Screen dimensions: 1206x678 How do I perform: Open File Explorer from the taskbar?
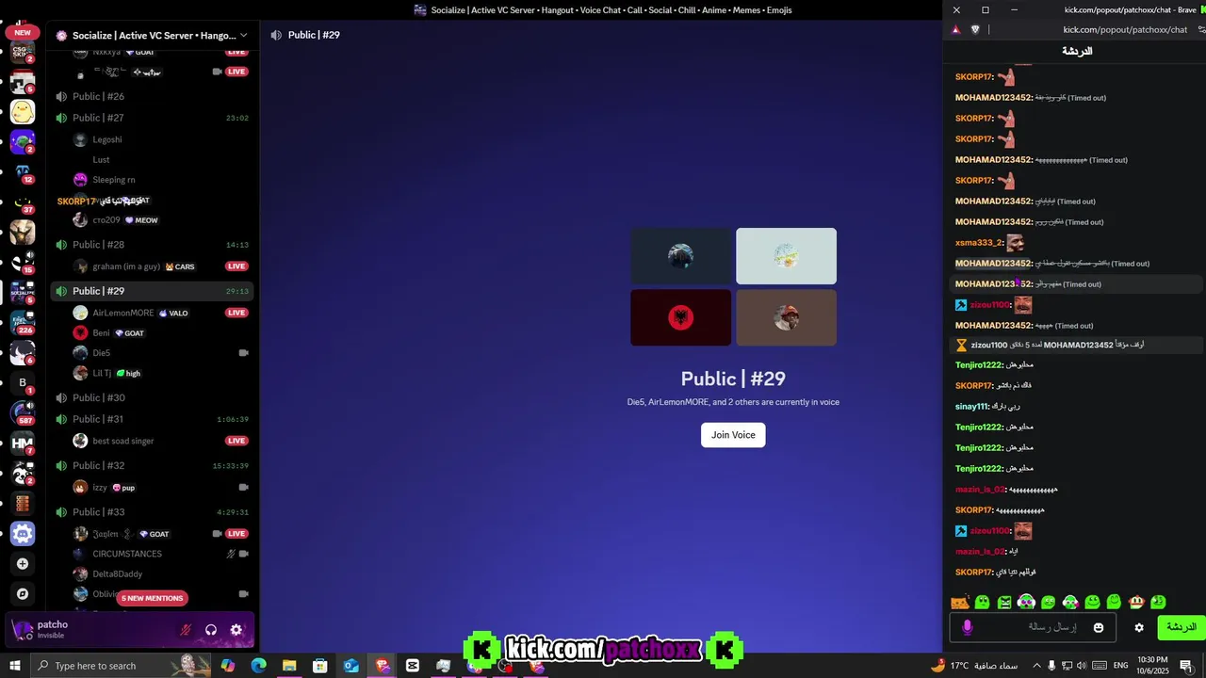(x=289, y=666)
